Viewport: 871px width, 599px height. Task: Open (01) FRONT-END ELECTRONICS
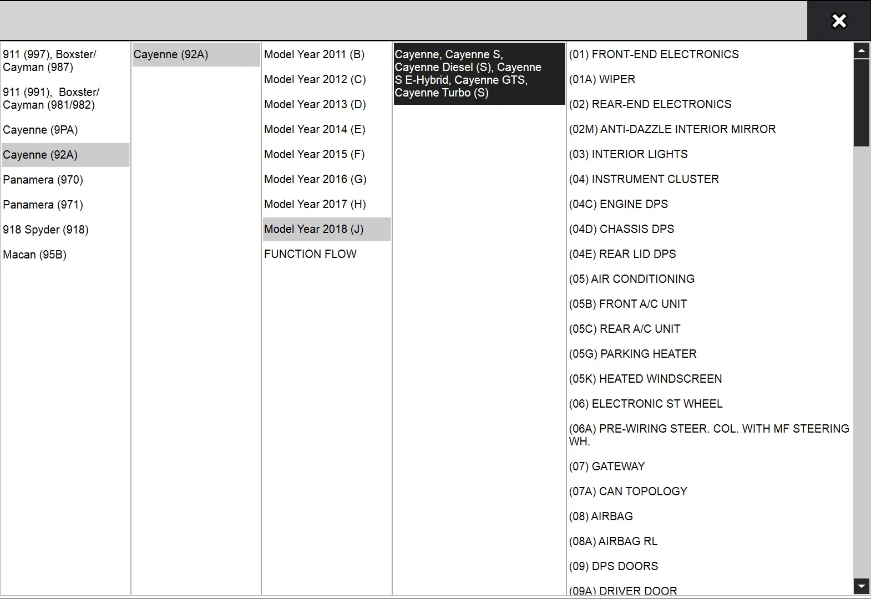click(654, 54)
